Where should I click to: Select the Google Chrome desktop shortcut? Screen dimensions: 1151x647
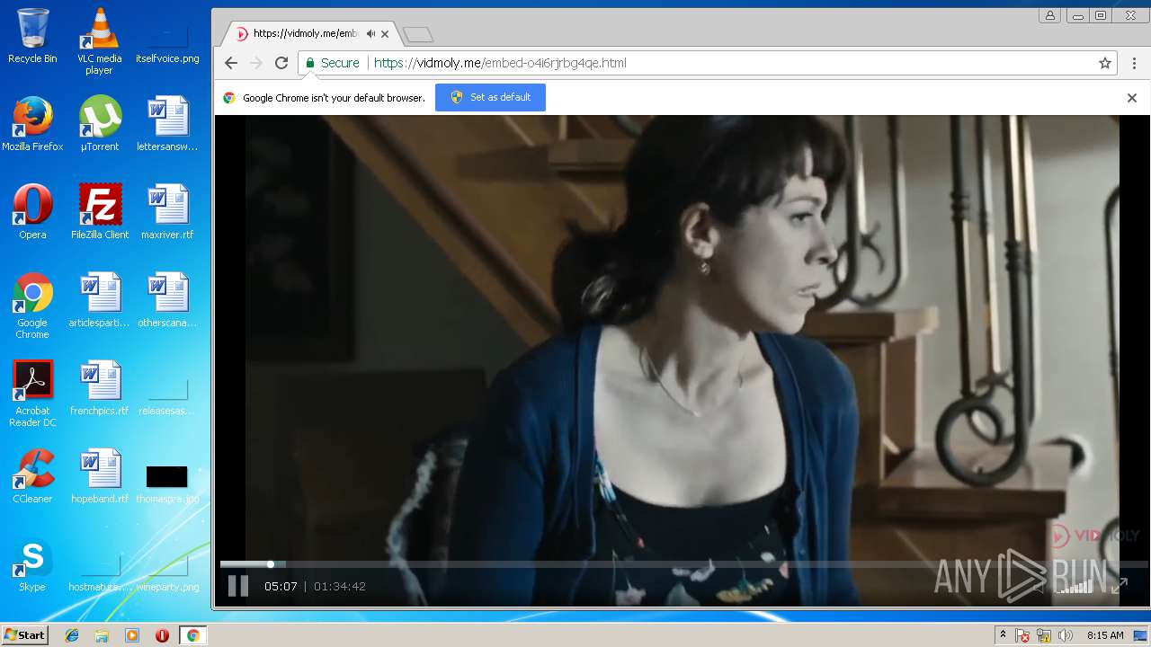32,306
